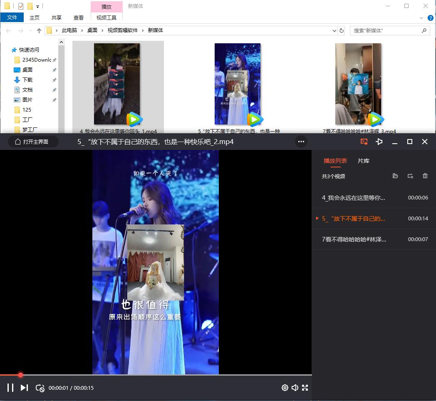Click add-to-playlist icon beside trash
Image resolution: width=436 pixels, height=401 pixels.
click(410, 176)
